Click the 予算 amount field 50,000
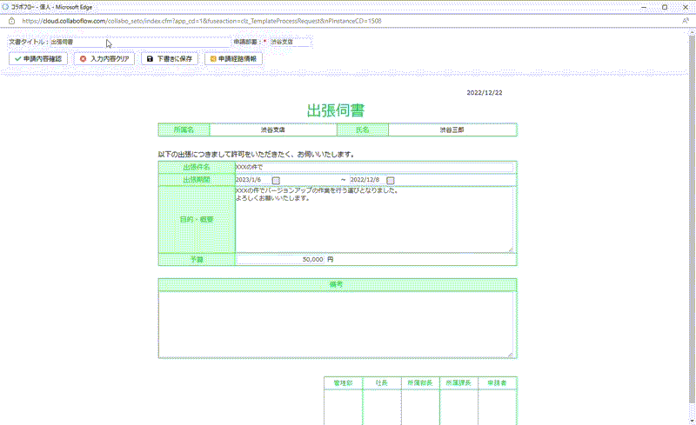The image size is (696, 425). 280,259
